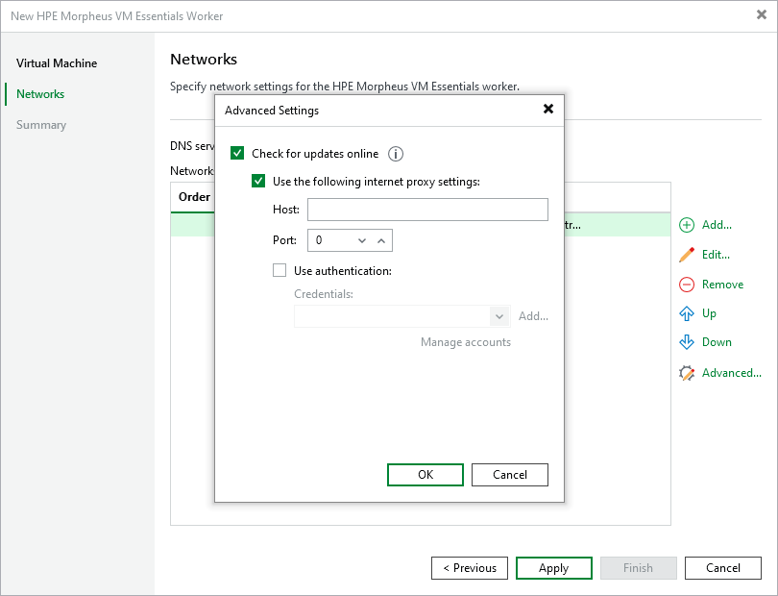Click the Apply button in wizard
The image size is (778, 596).
point(553,568)
